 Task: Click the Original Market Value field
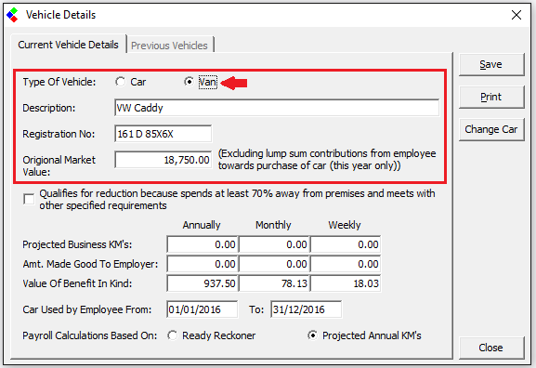pos(163,160)
